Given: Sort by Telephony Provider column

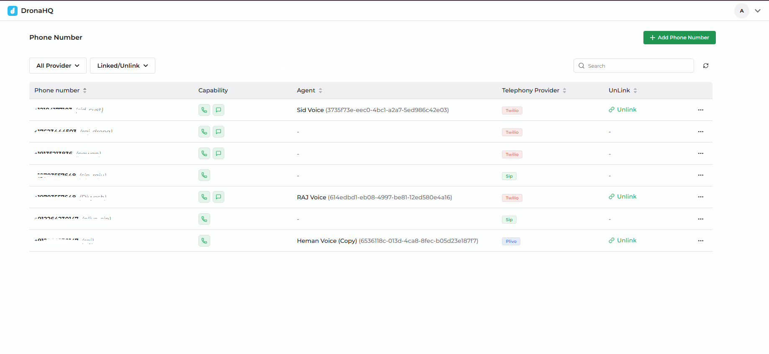Looking at the screenshot, I should 565,90.
